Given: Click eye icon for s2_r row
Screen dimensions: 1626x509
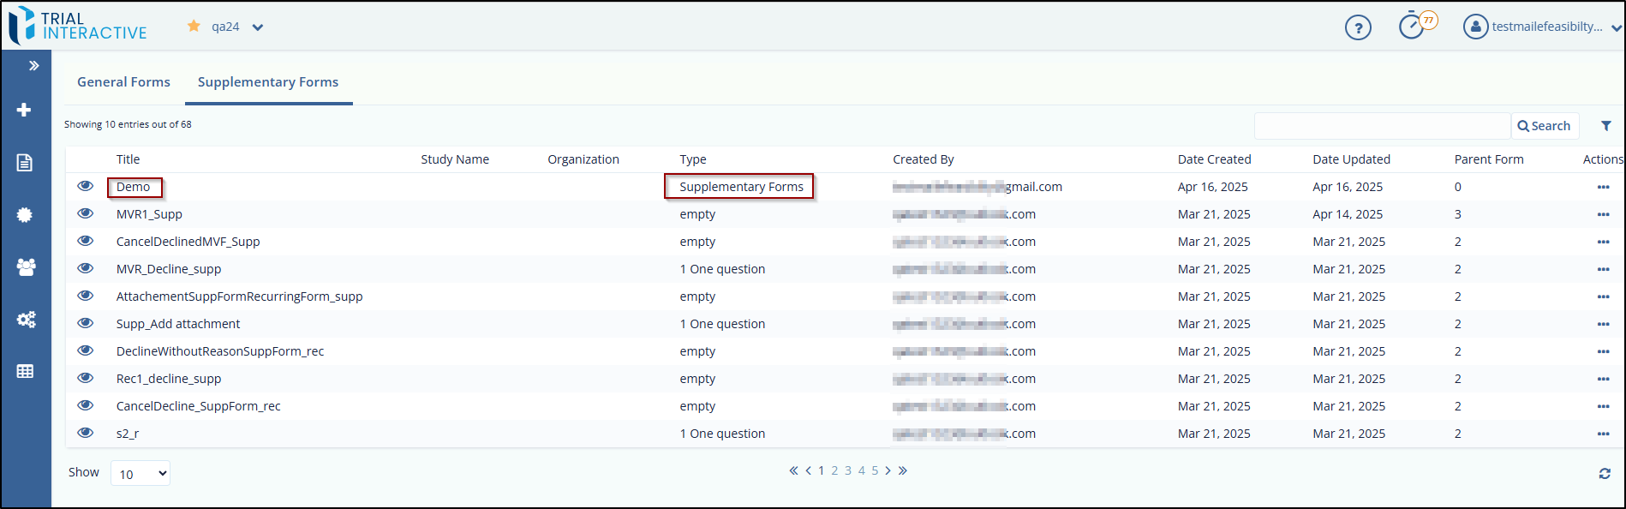Looking at the screenshot, I should point(86,433).
